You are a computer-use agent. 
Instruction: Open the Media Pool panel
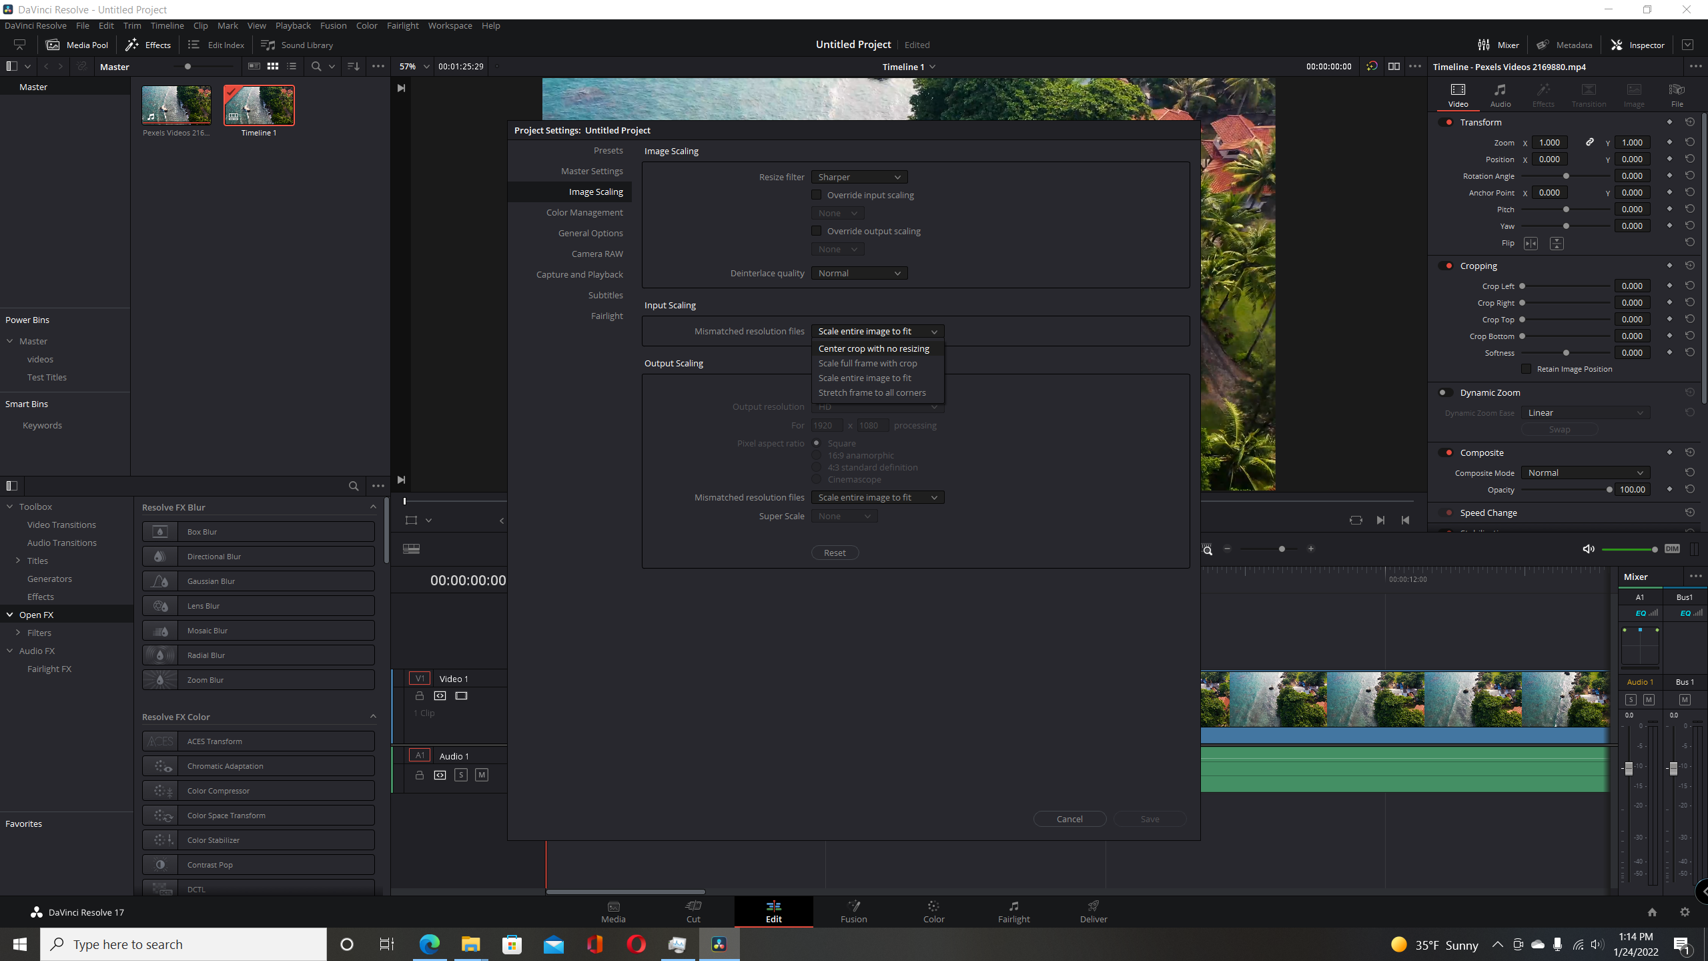point(77,45)
